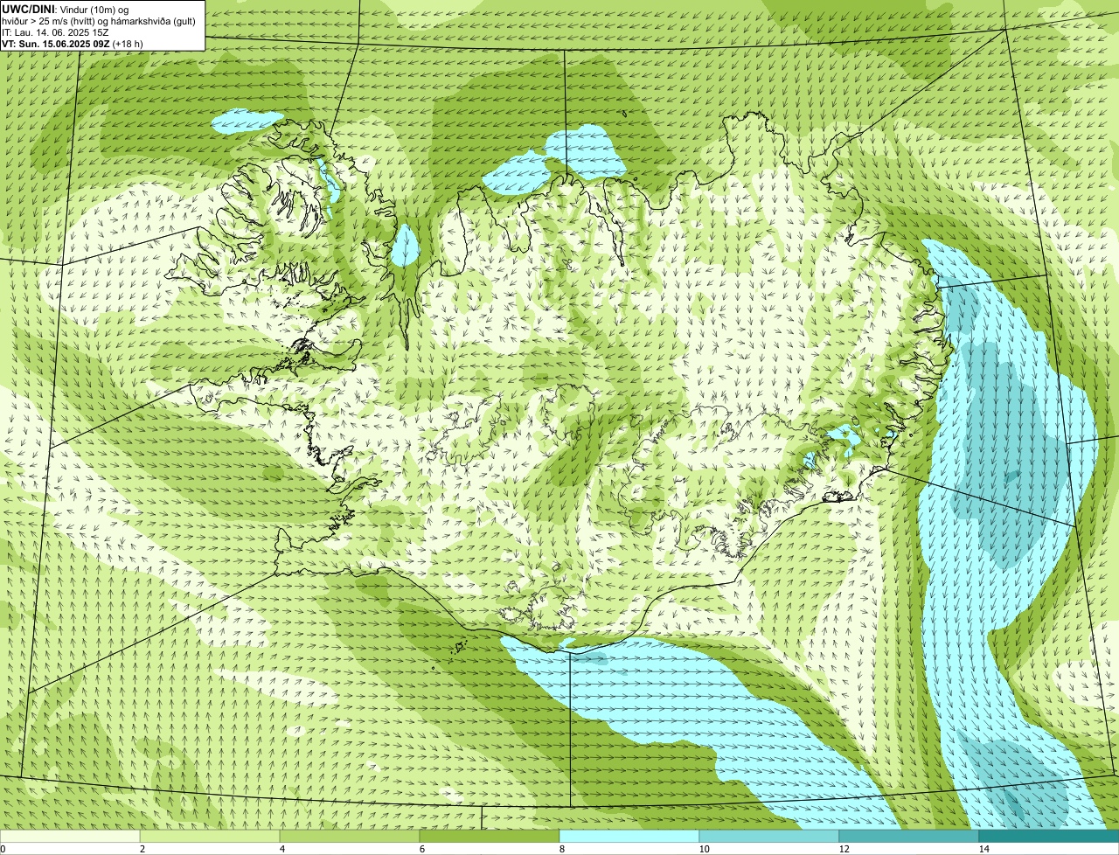
Task: Click the 4–6 m/s green legend swatch
Action: (350, 836)
